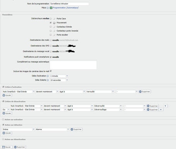Click the Contacteur Entrée device icon
The height and width of the screenshot is (149, 176).
point(54,27)
